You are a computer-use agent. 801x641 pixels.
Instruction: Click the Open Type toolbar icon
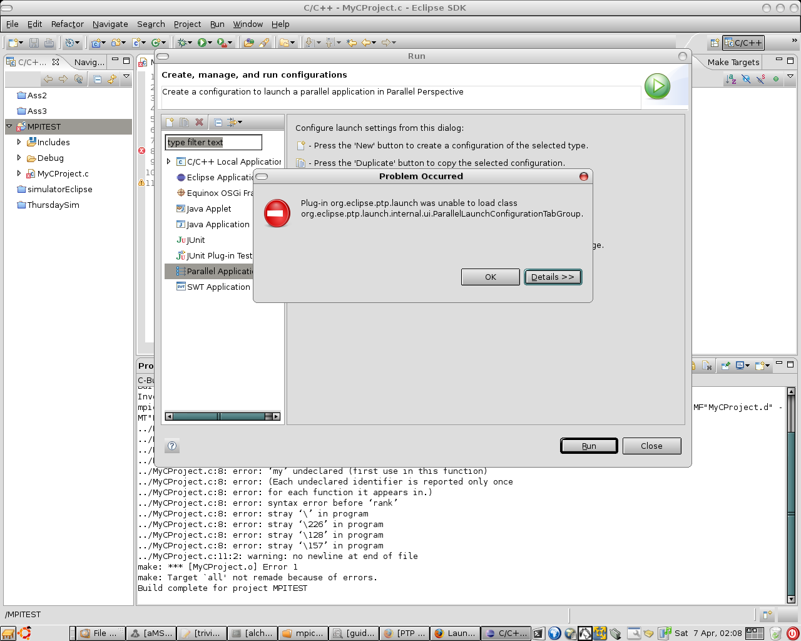249,43
